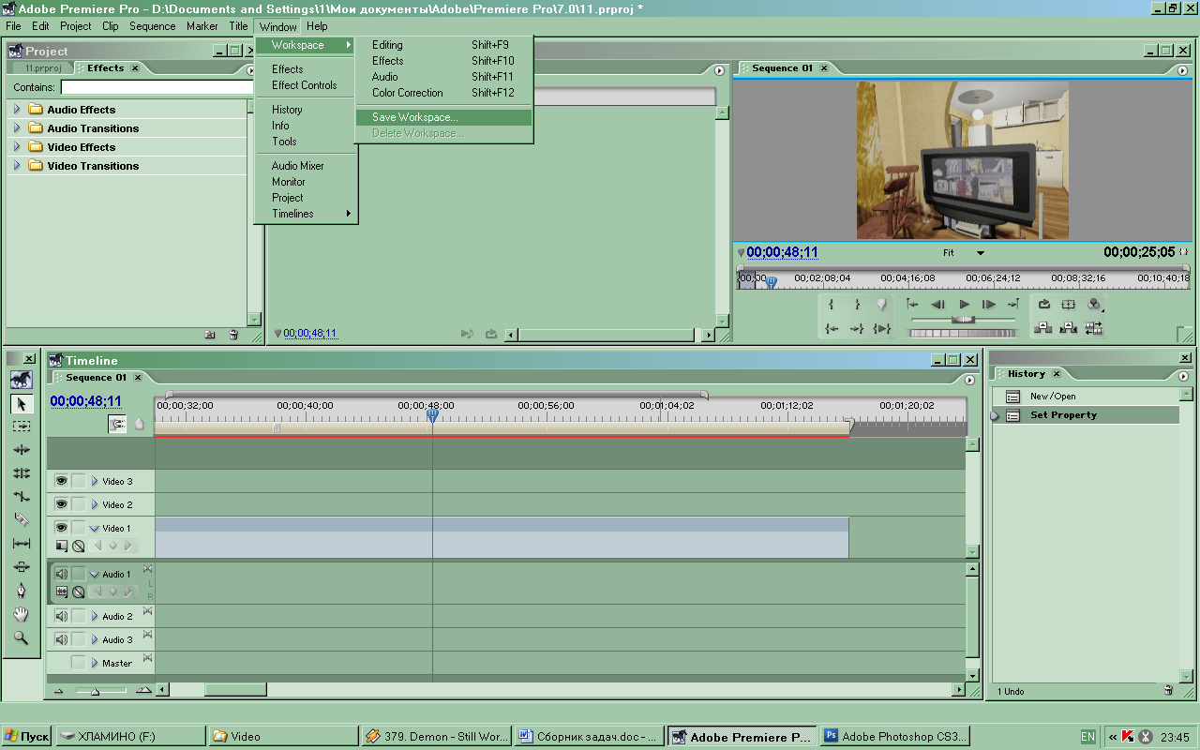Image resolution: width=1200 pixels, height=750 pixels.
Task: Switch to the 11.prproj tab
Action: [x=43, y=68]
